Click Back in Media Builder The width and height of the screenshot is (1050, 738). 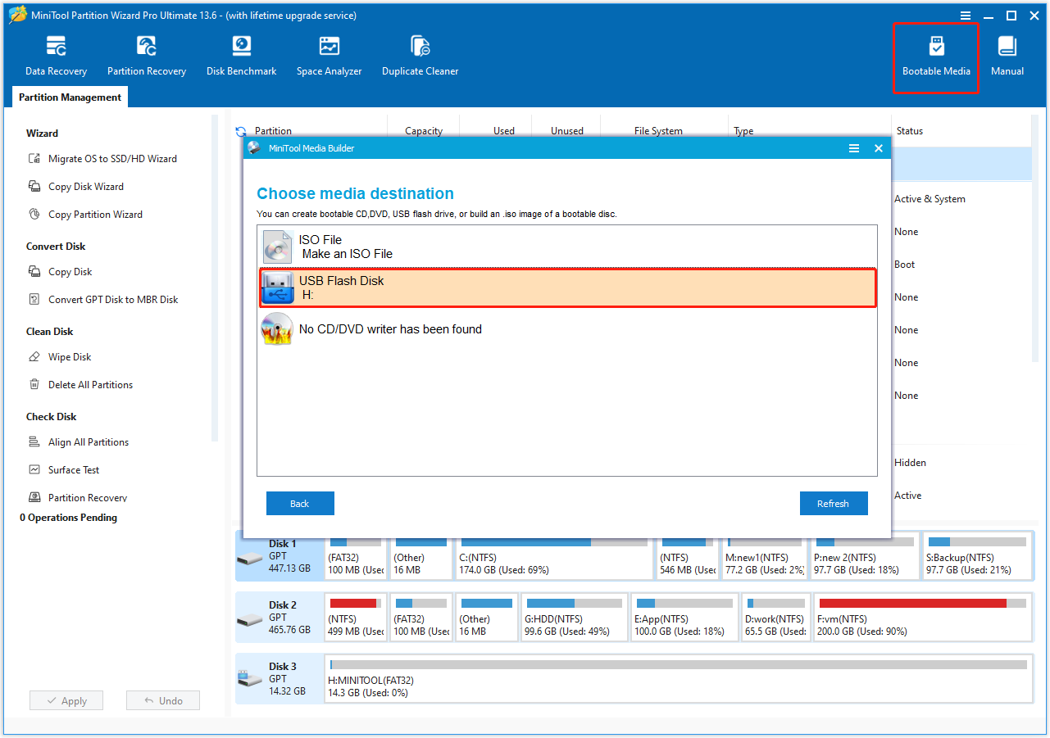[x=300, y=504]
